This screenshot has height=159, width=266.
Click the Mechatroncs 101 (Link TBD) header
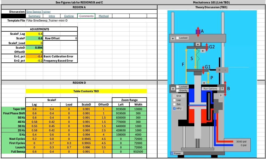tap(211, 2)
